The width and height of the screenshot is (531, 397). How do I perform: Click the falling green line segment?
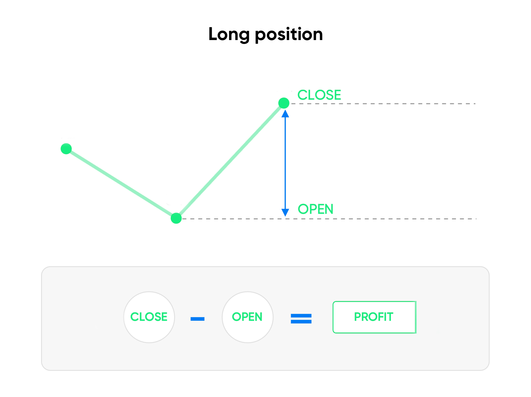121,184
